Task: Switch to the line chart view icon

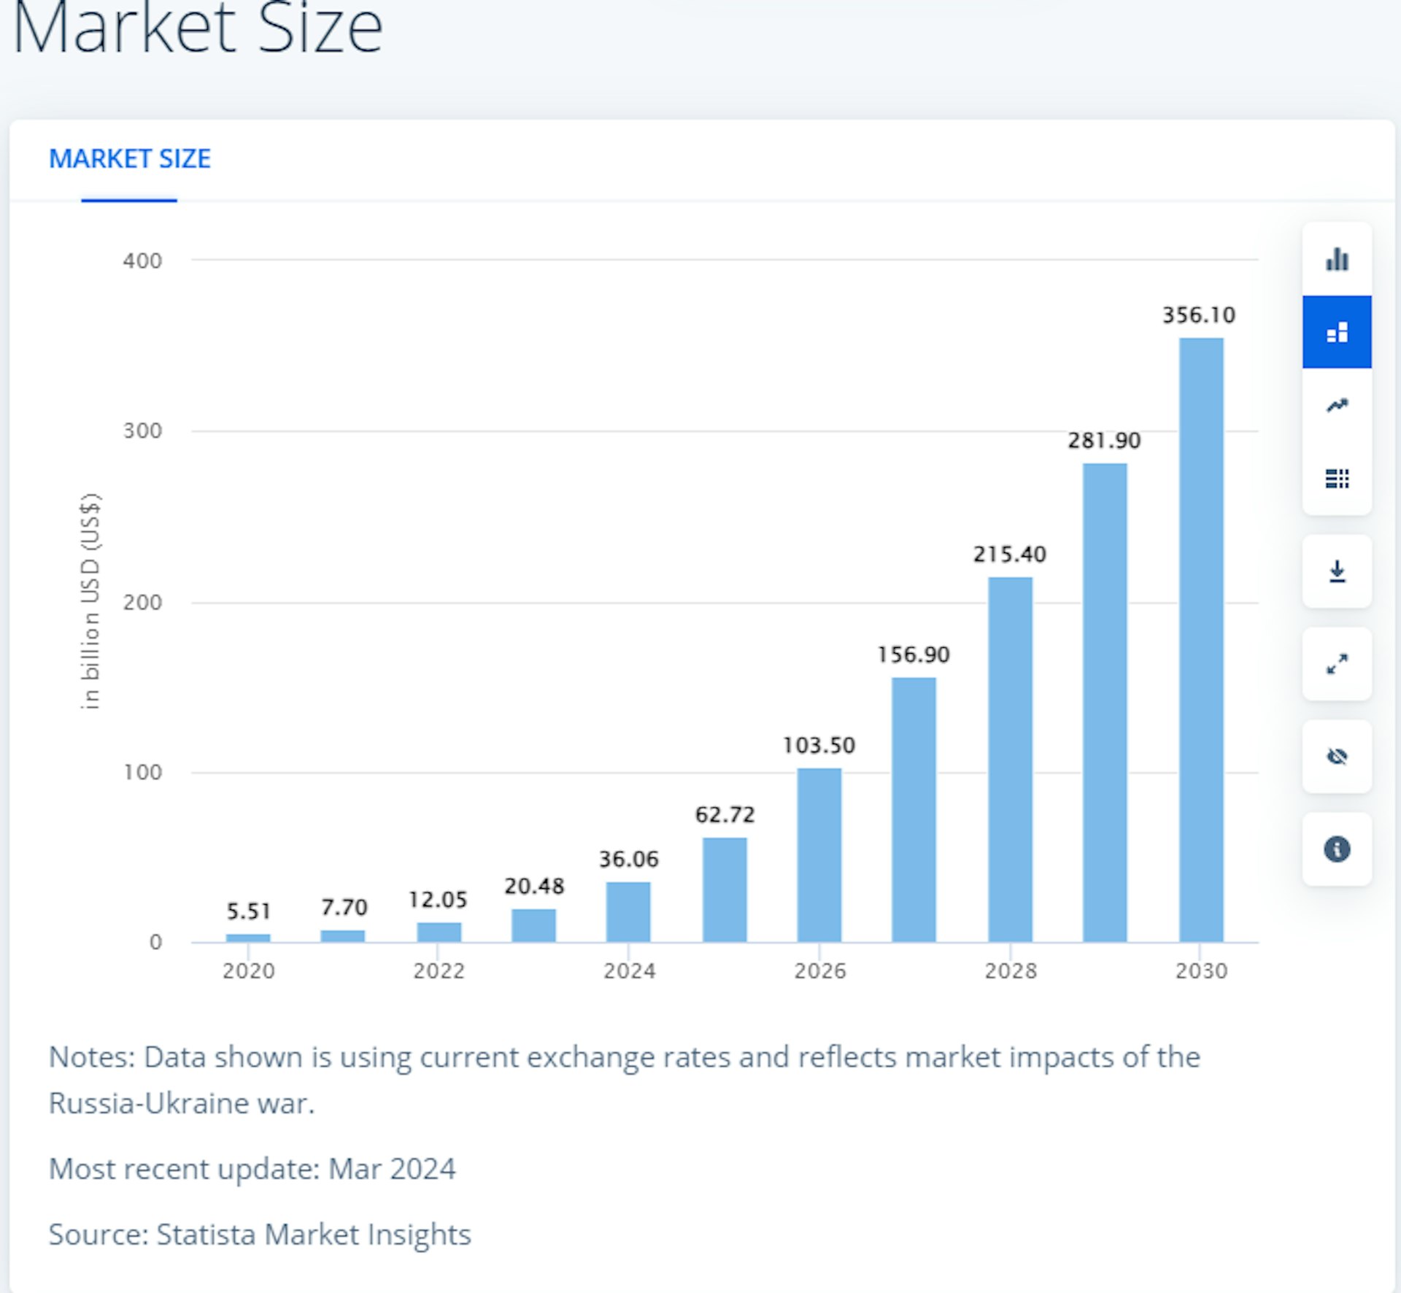Action: pos(1336,405)
